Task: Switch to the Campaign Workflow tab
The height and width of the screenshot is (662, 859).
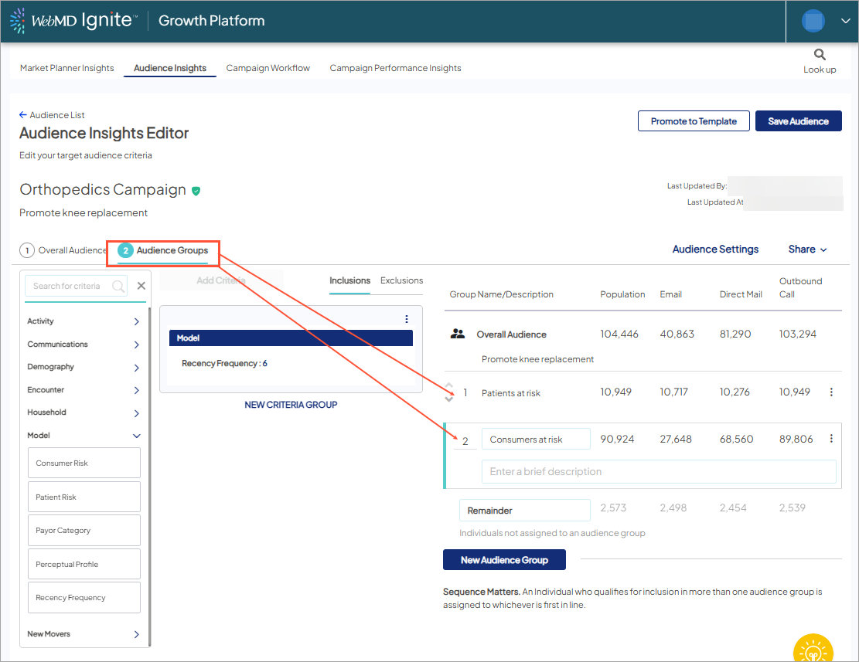Action: pos(268,68)
